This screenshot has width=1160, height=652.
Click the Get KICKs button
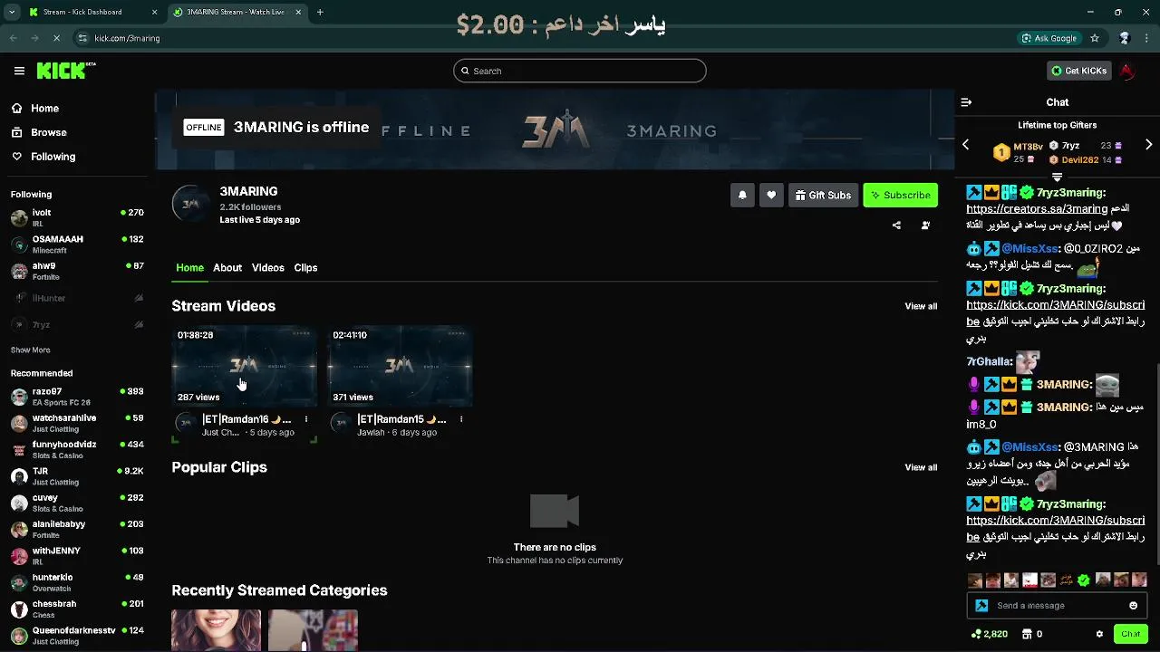click(1078, 71)
